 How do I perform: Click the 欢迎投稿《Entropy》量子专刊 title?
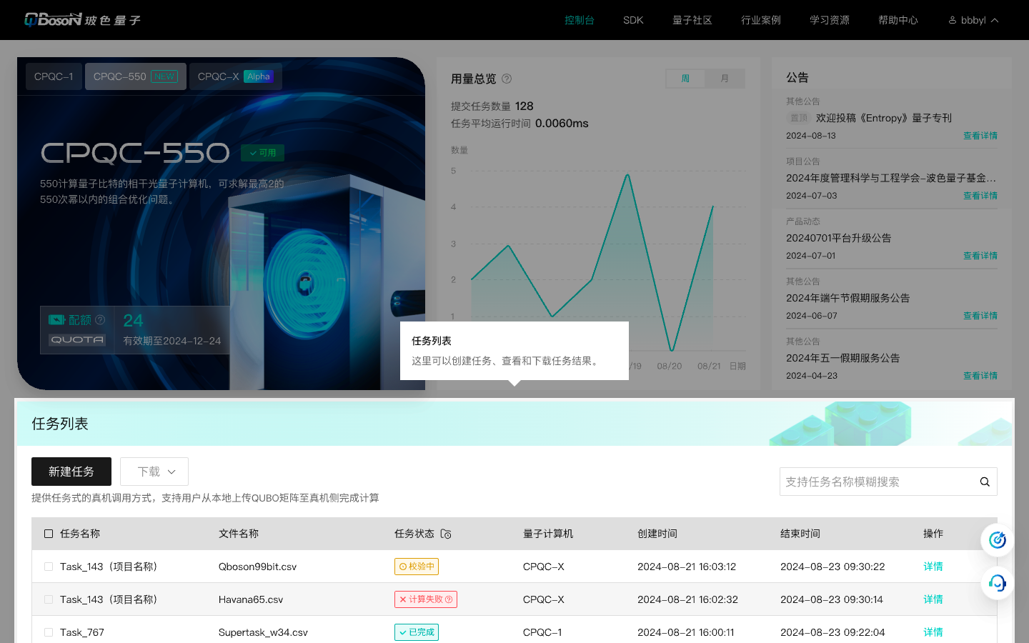tap(884, 118)
